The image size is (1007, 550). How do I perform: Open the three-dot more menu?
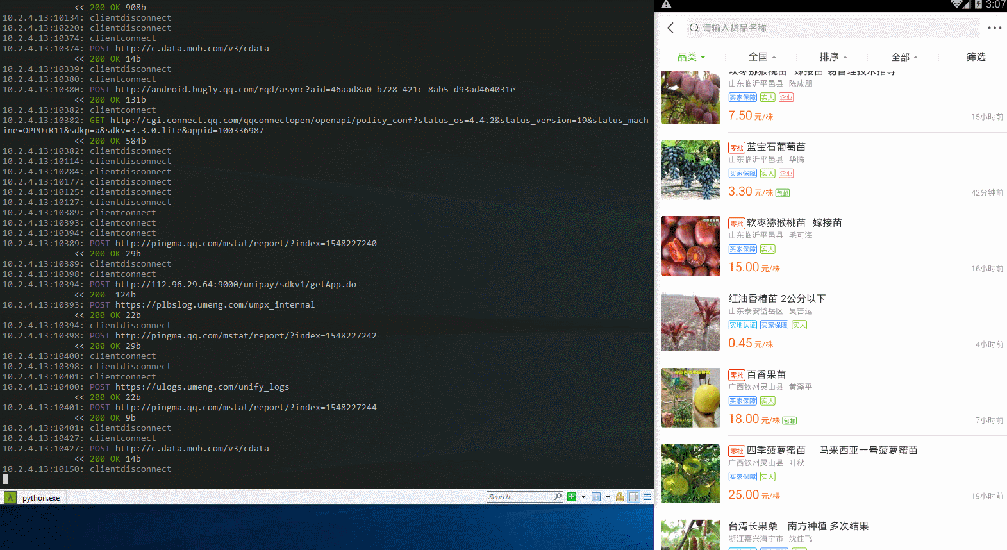coord(994,28)
